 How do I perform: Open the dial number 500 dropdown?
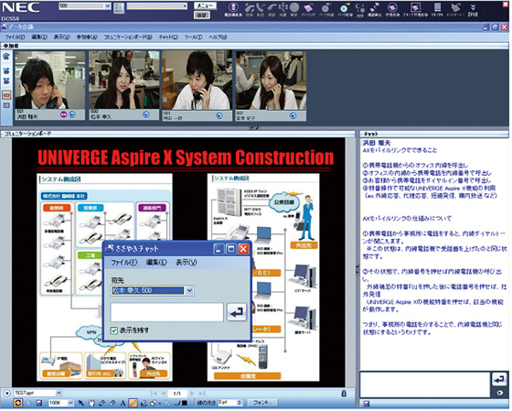(108, 5)
